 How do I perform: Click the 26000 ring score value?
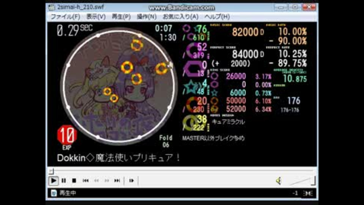point(236,76)
